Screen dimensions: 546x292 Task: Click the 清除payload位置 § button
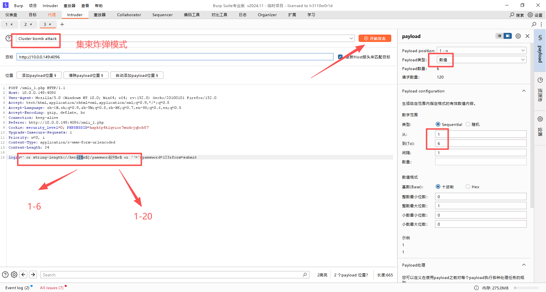point(86,75)
